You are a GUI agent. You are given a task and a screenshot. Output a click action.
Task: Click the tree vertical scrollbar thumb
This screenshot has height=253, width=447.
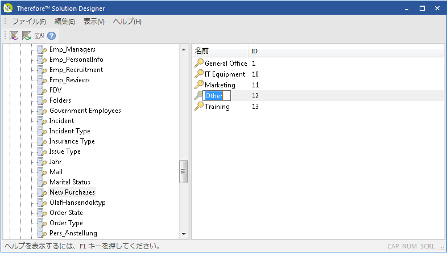tap(183, 171)
